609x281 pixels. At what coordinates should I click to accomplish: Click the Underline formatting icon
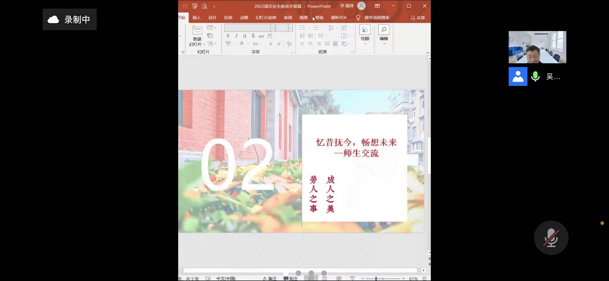pos(244,36)
